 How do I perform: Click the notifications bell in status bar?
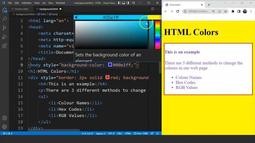(158, 133)
